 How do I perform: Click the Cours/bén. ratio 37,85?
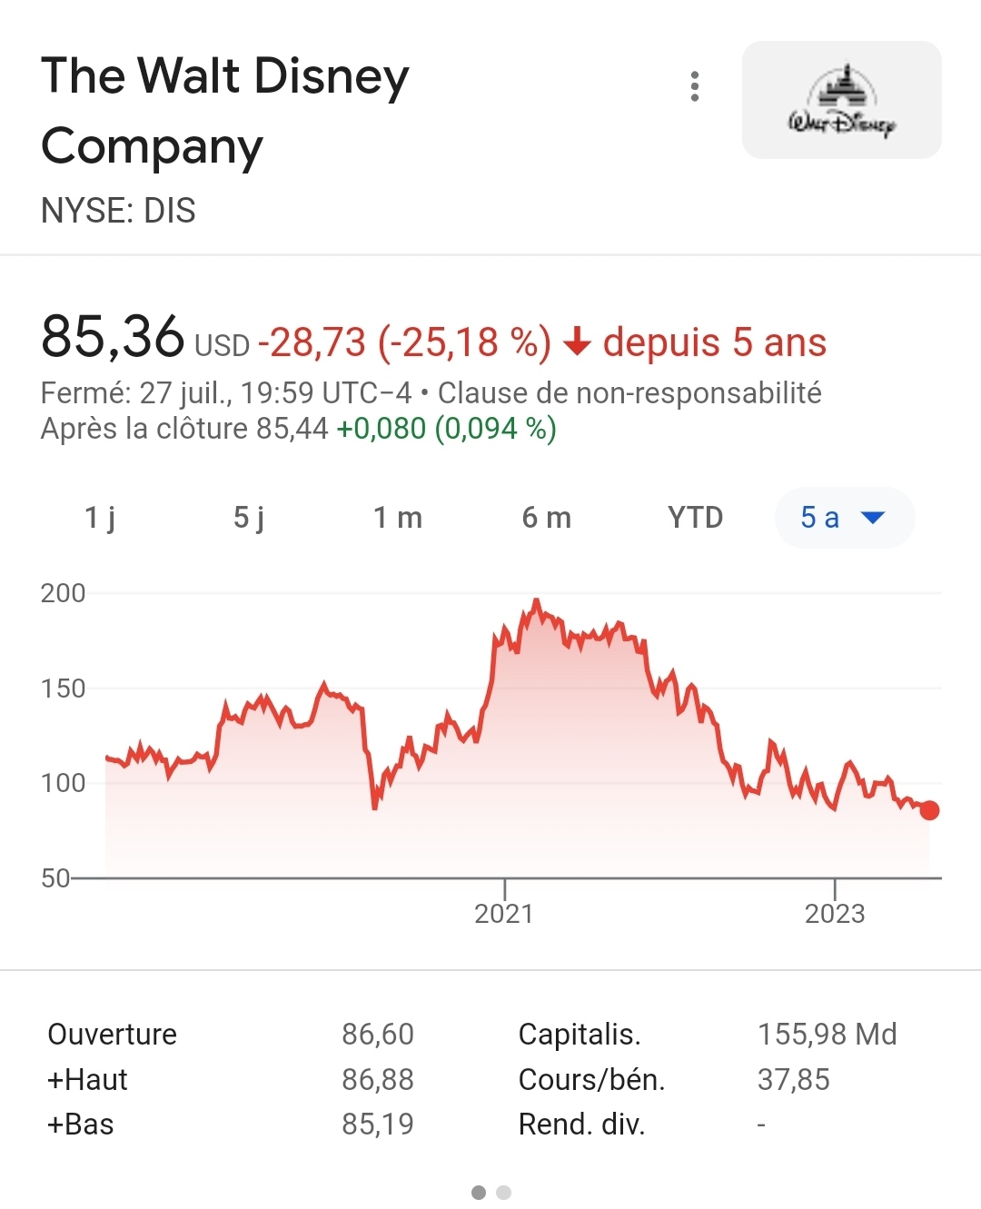click(x=793, y=1080)
